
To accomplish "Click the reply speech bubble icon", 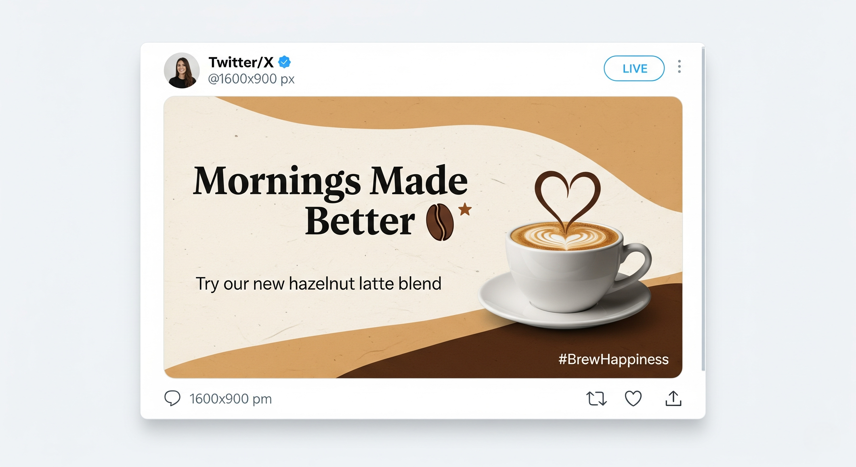I will (x=172, y=398).
